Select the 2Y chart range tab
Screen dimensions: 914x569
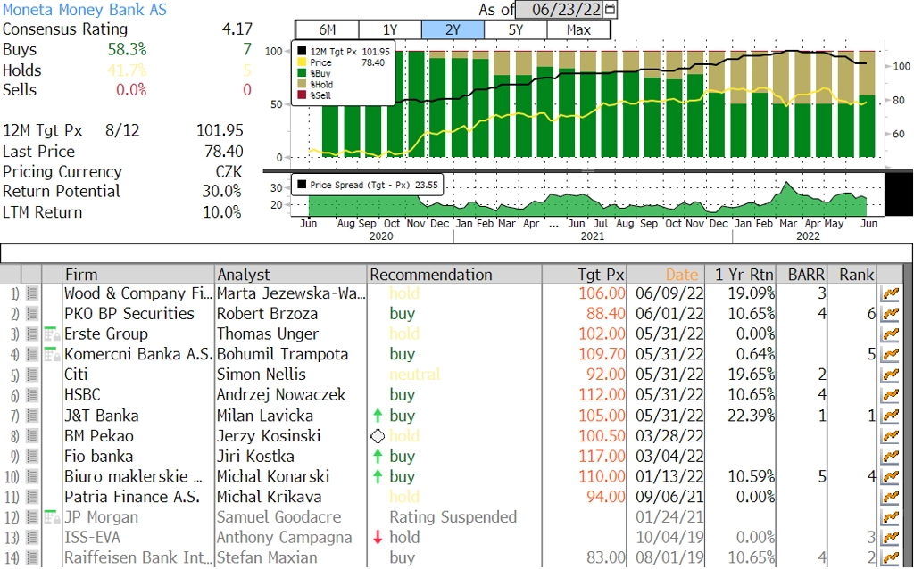click(x=453, y=29)
